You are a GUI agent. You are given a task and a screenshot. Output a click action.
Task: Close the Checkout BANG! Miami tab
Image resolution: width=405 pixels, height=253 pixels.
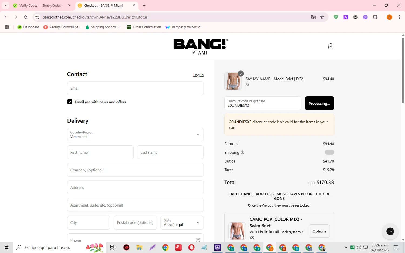pos(134,5)
